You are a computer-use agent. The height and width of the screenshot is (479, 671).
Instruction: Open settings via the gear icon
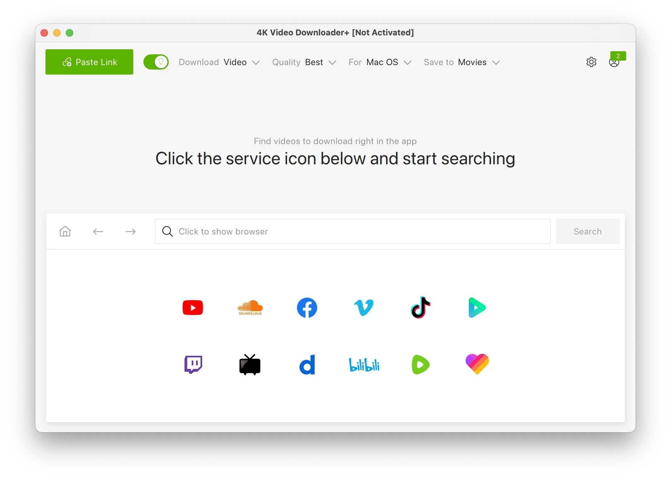pos(591,62)
